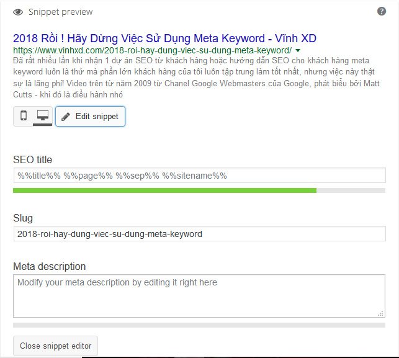This screenshot has height=358, width=399.
Task: Switch to mobile preview mode
Action: (x=24, y=116)
